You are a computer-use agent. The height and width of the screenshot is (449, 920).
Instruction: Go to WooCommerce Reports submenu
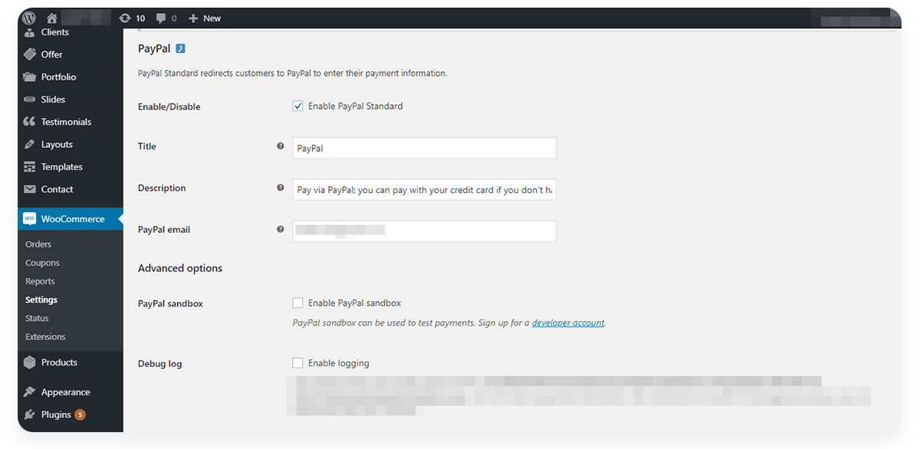coord(40,281)
